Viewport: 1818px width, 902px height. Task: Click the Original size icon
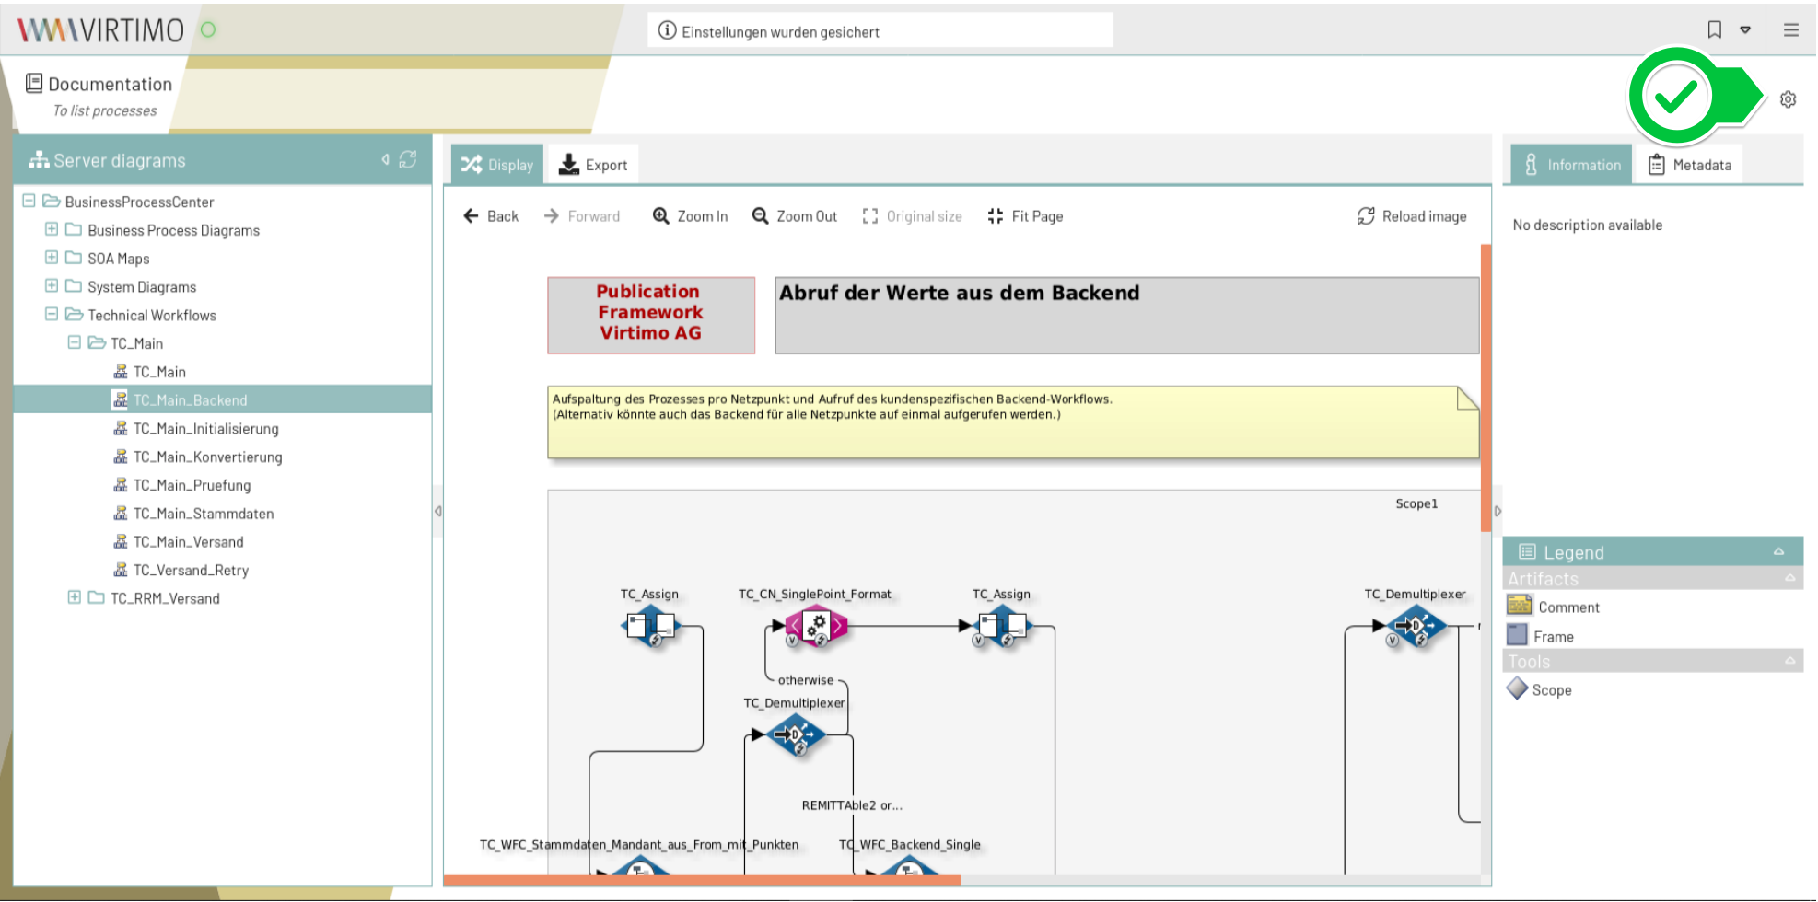pyautogui.click(x=870, y=215)
